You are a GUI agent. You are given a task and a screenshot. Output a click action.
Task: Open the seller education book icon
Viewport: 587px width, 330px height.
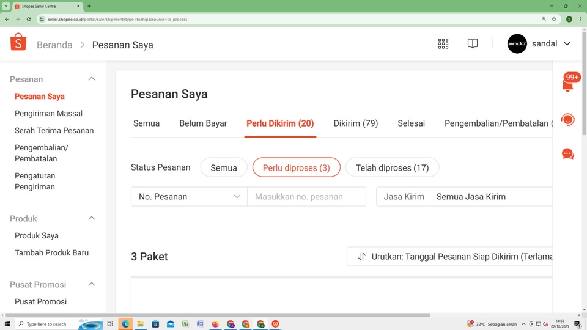coord(473,43)
